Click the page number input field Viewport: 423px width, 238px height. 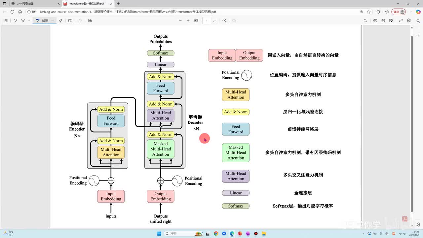(207, 20)
